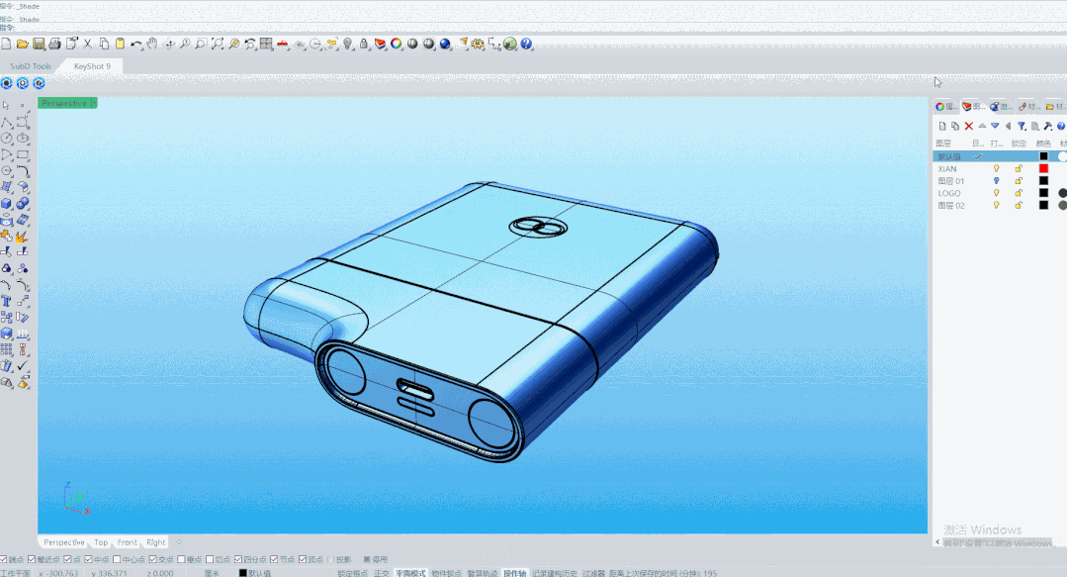Toggle the 节点 osnap checkbox
The width and height of the screenshot is (1067, 577).
coord(274,559)
